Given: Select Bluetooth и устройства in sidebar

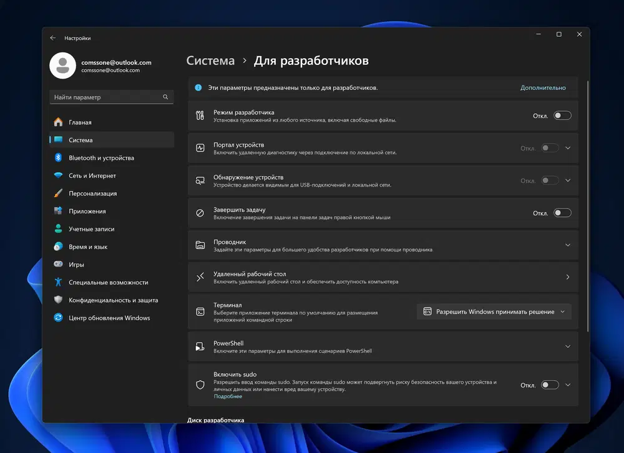Looking at the screenshot, I should [112, 158].
